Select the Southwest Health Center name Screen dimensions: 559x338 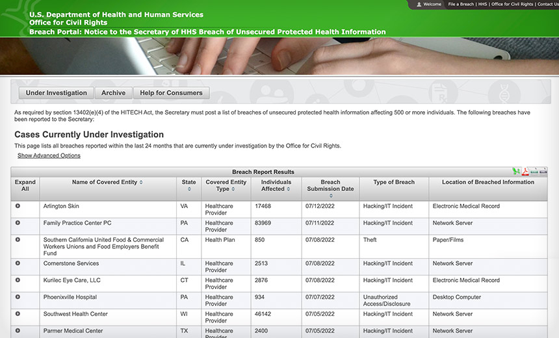click(75, 314)
